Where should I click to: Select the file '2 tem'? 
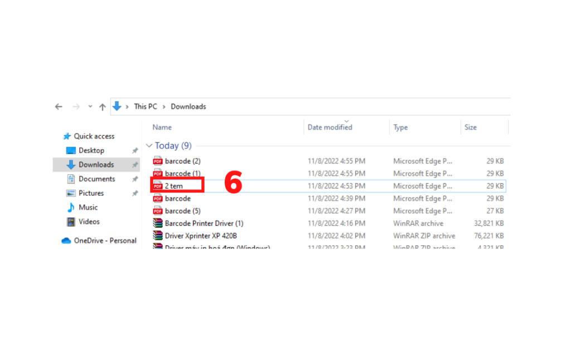pyautogui.click(x=174, y=186)
